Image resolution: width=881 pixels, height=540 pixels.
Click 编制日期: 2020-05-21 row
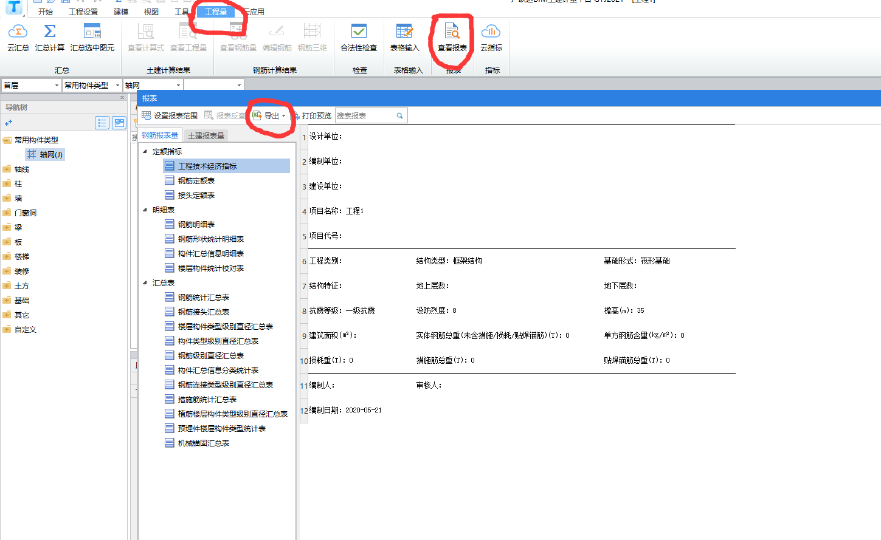click(x=345, y=411)
